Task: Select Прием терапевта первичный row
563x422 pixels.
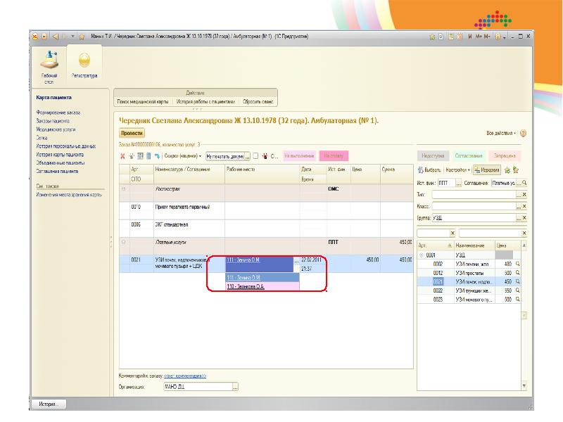Action: tap(266, 210)
